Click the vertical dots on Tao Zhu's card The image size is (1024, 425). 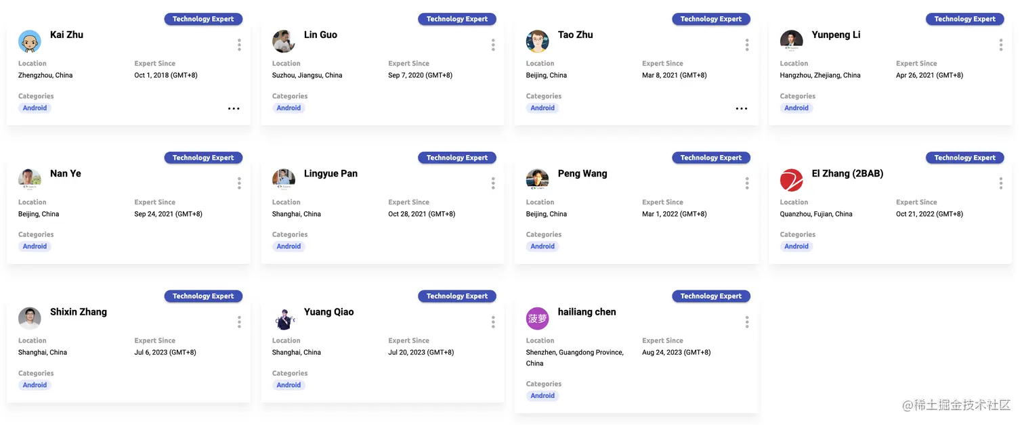pyautogui.click(x=747, y=45)
